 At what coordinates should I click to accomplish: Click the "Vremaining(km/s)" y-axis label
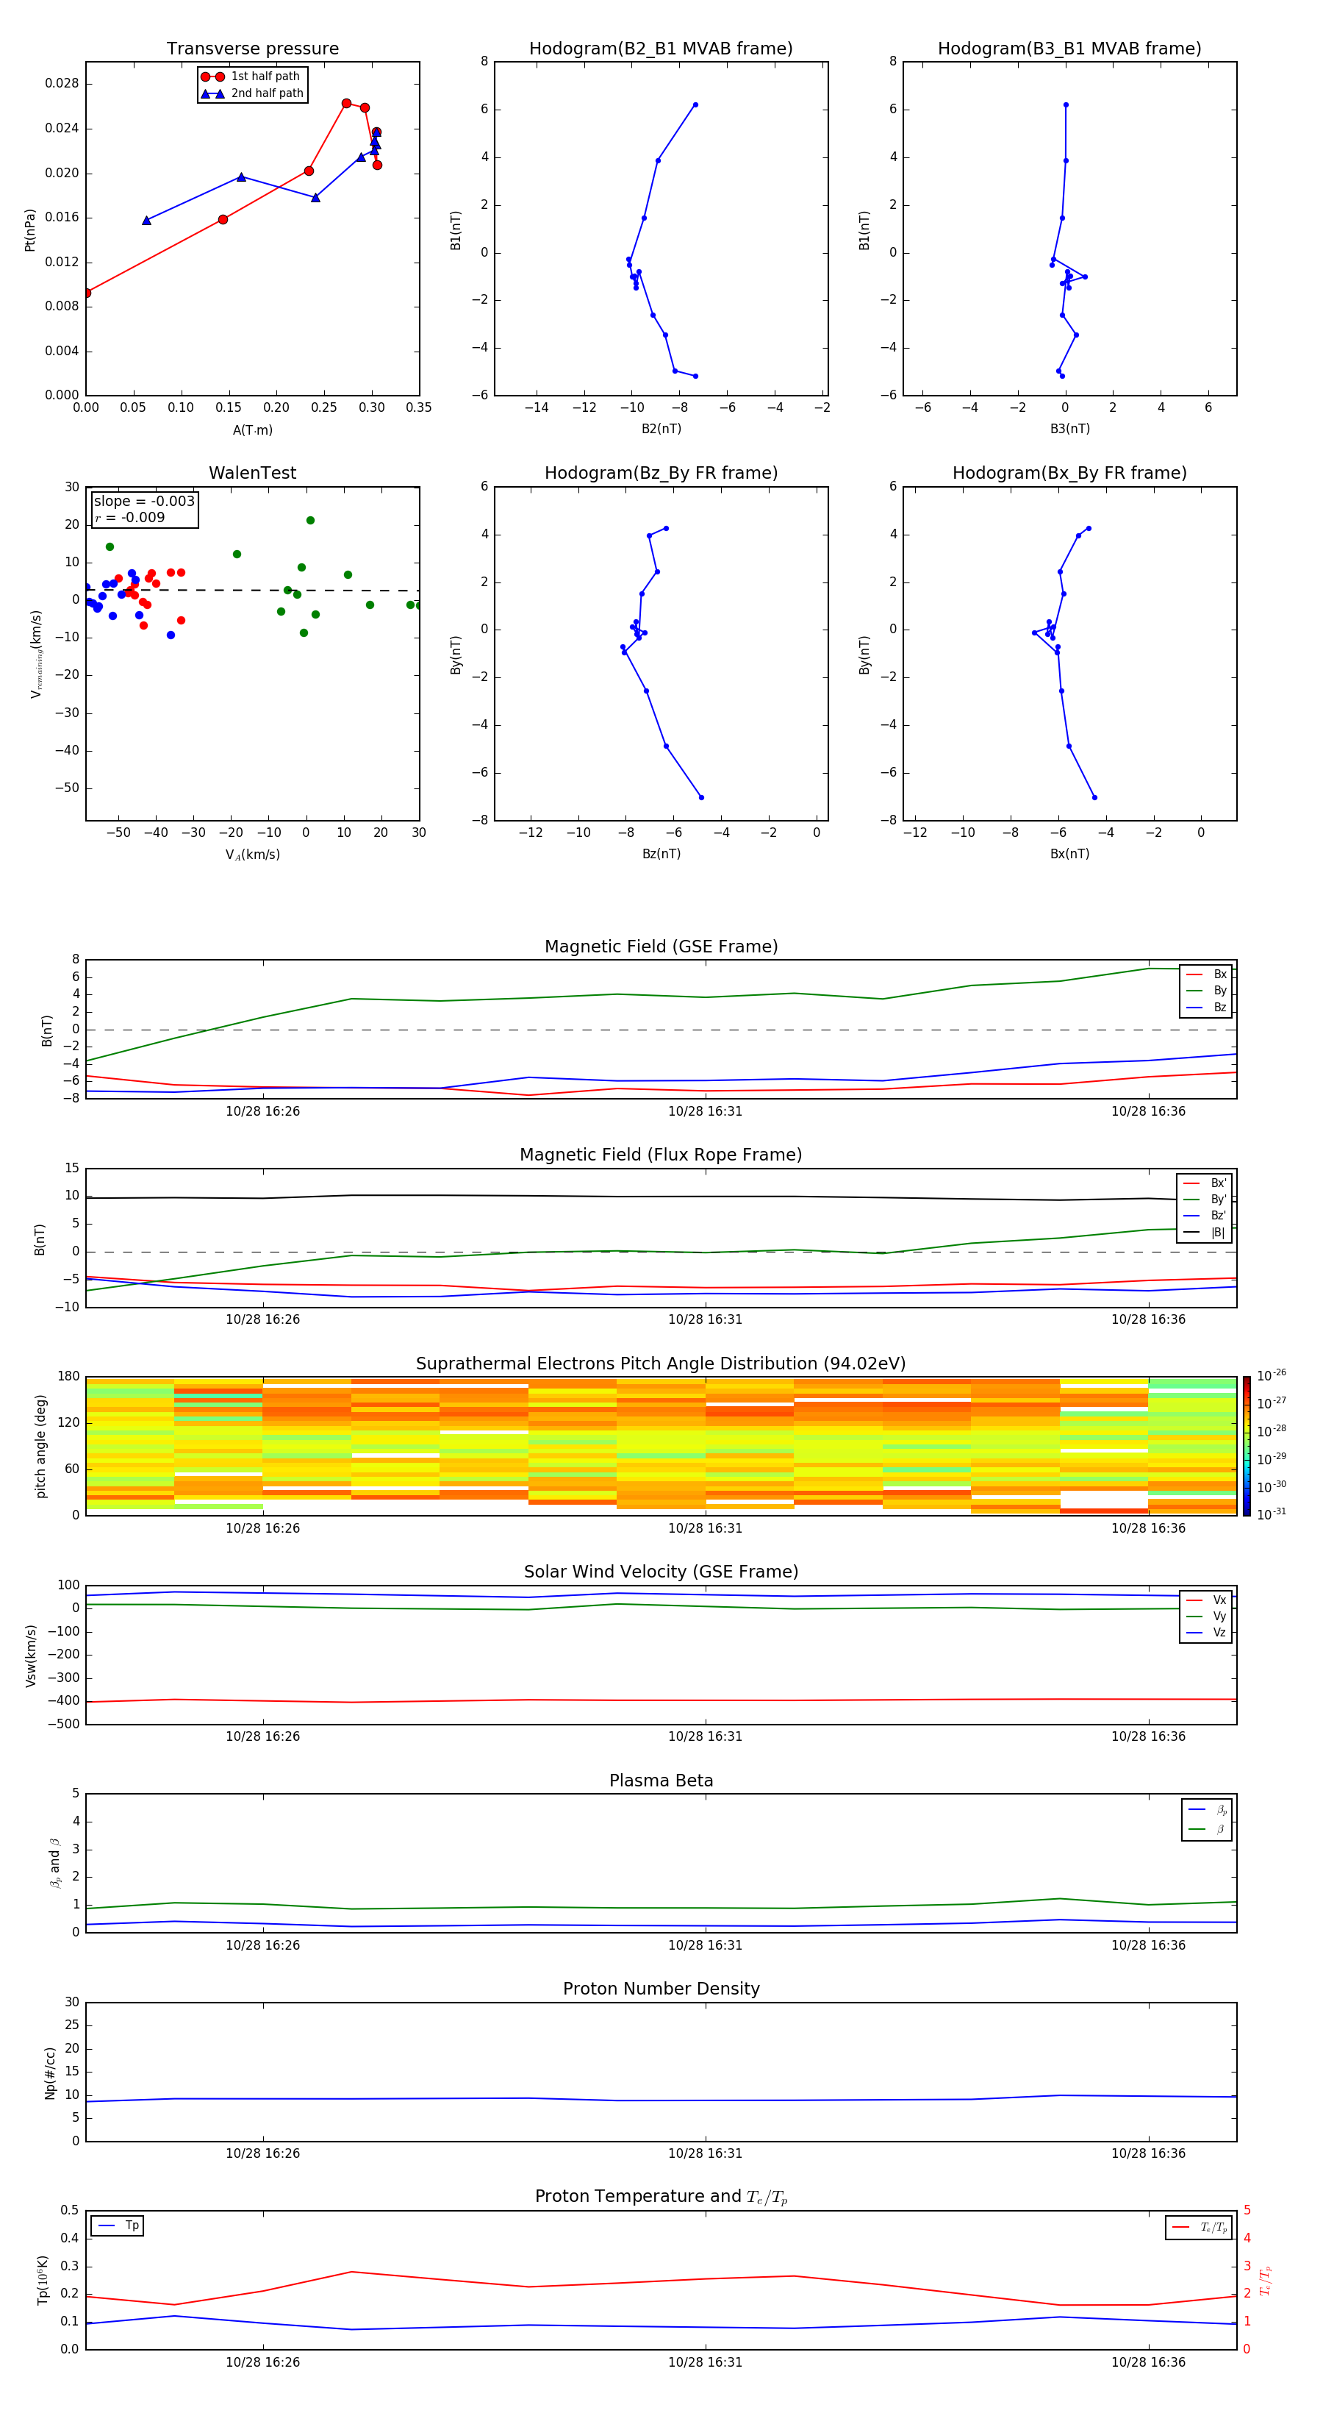(x=37, y=654)
